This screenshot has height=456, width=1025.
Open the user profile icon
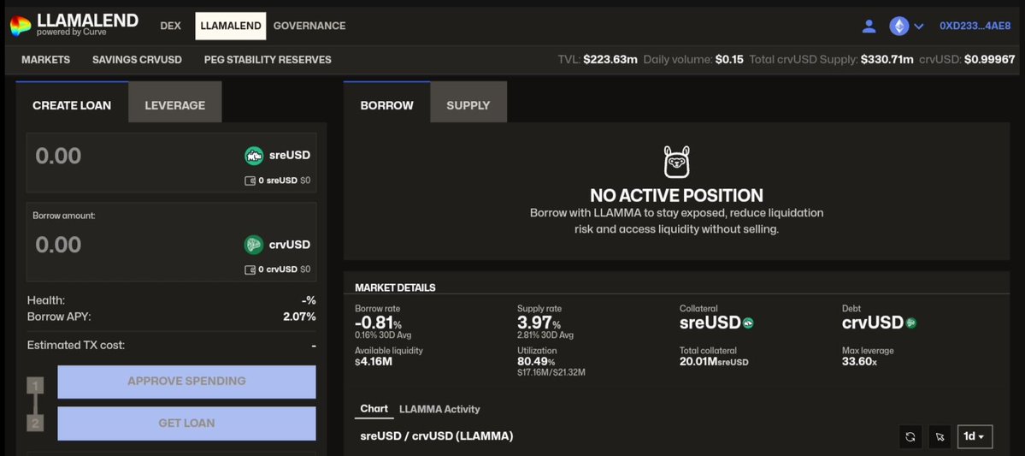(869, 27)
